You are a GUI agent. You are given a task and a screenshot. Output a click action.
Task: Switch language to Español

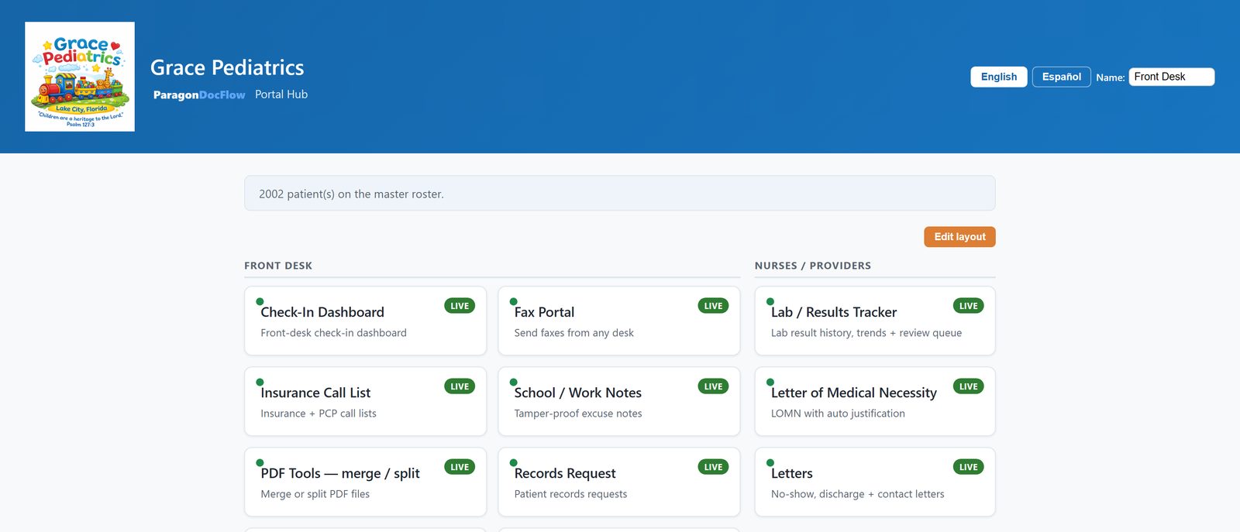(1062, 77)
